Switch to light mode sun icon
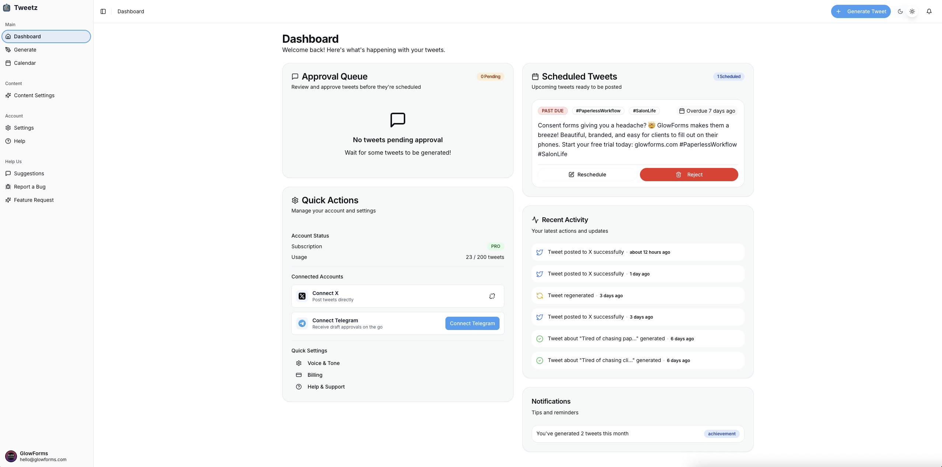This screenshot has width=942, height=467. pos(912,11)
